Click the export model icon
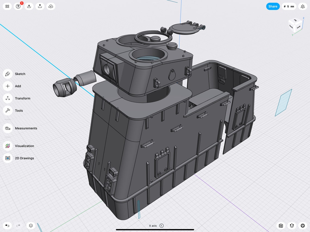Viewport: 310px width, 232px height. click(x=40, y=6)
